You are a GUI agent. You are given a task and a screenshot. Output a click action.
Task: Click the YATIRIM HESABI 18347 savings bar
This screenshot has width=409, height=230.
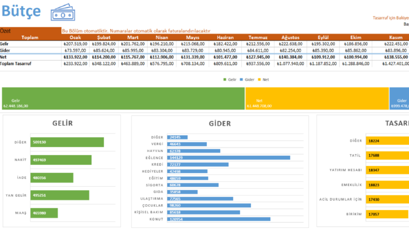coord(387,170)
